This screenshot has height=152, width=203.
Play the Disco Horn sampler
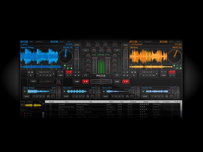(x=64, y=92)
